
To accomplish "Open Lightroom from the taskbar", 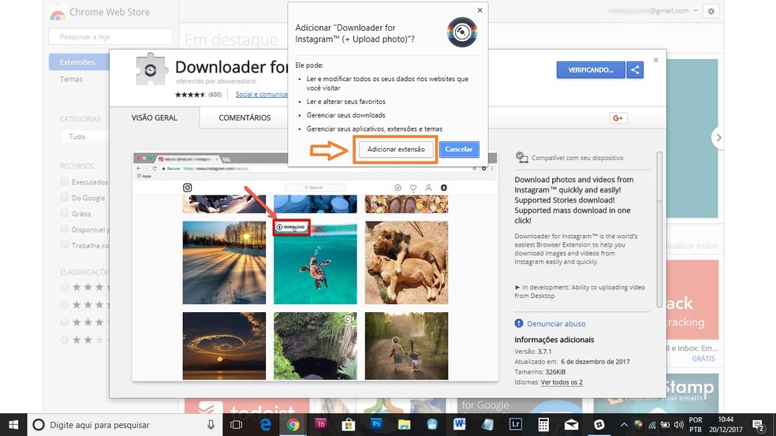I will [515, 425].
